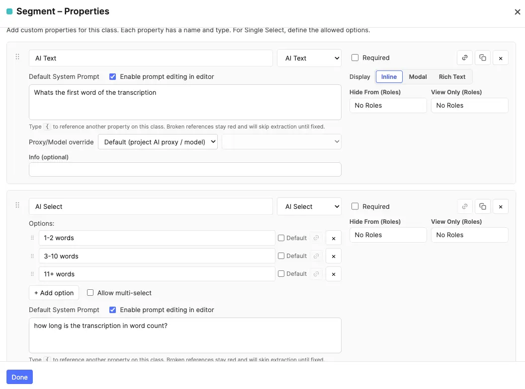Set 3-10 words as Default option
Viewport: 525px width, 389px height.
pyautogui.click(x=281, y=256)
